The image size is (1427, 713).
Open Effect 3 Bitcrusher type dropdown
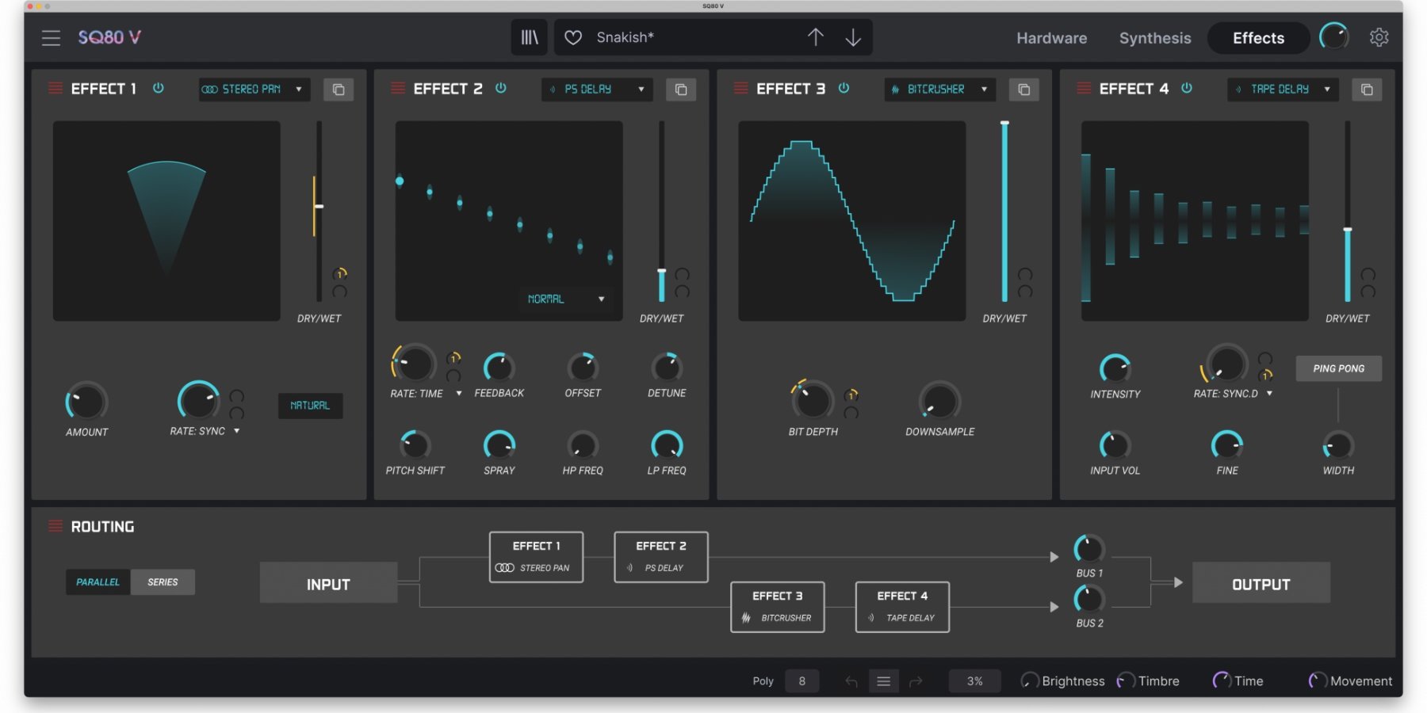pyautogui.click(x=939, y=90)
